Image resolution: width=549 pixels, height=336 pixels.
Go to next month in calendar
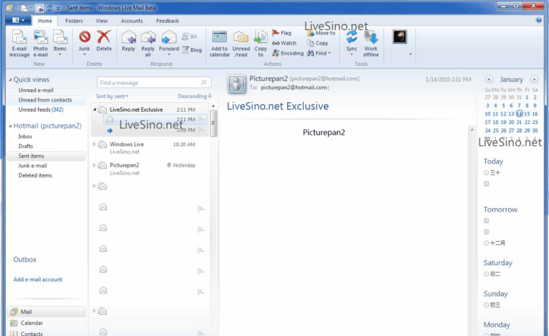[x=534, y=80]
